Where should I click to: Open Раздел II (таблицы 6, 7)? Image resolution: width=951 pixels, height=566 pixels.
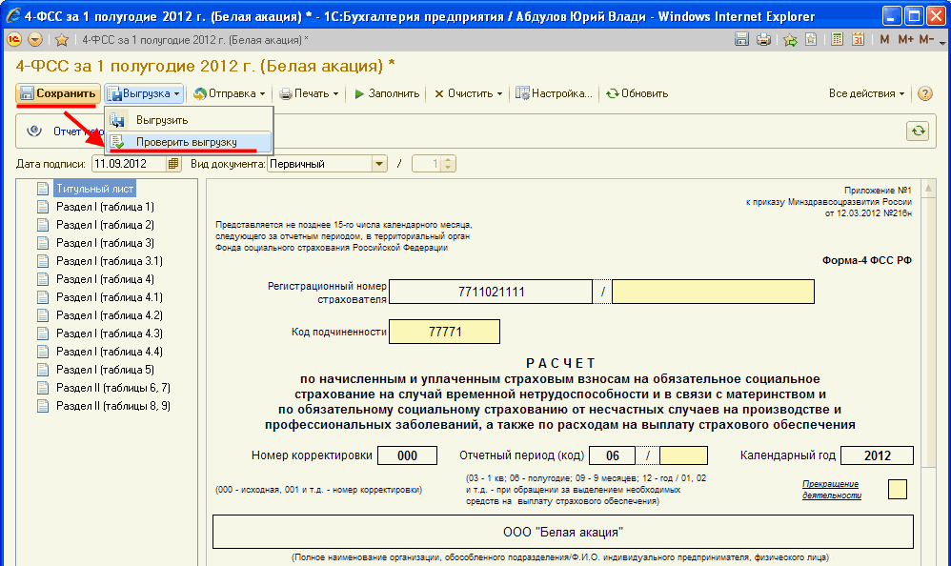pos(112,388)
